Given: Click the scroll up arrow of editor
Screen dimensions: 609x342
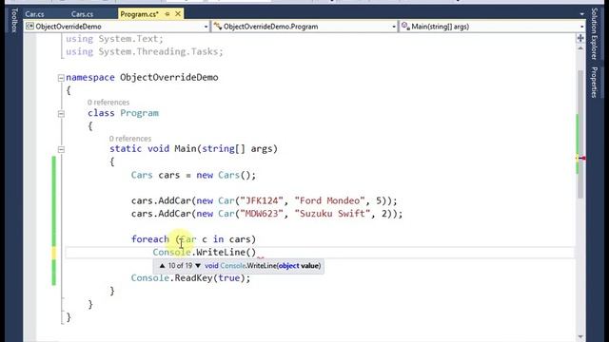Looking at the screenshot, I should (580, 48).
